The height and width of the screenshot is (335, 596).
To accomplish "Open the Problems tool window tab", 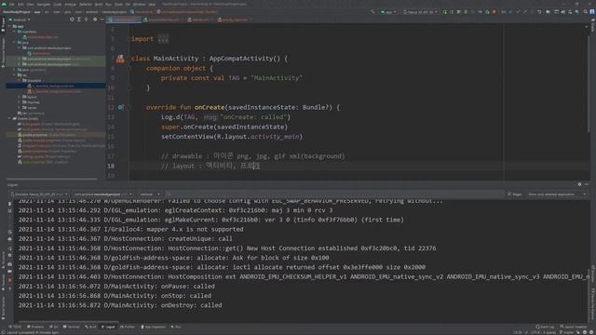I will 35,327.
